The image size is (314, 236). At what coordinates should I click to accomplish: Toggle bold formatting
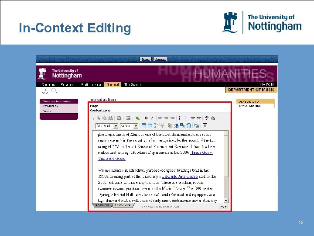146,118
